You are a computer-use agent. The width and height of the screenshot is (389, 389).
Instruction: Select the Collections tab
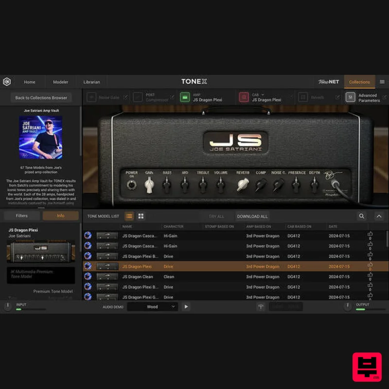tap(359, 82)
